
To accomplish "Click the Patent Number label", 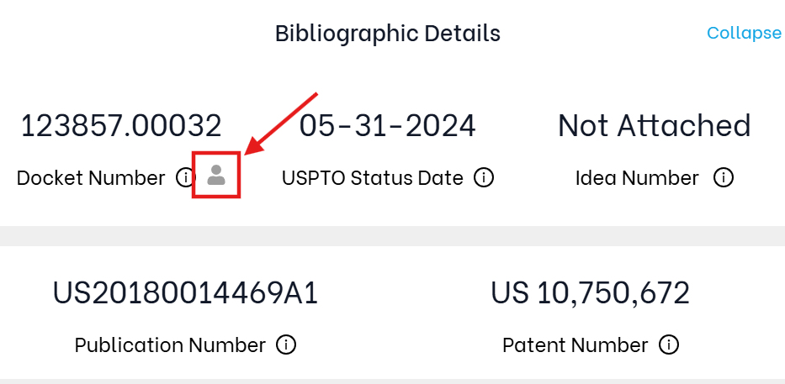I will point(575,345).
